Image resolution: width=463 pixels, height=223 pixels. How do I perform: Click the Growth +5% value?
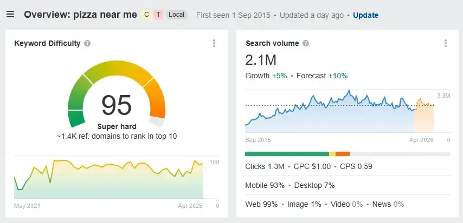[x=279, y=76]
